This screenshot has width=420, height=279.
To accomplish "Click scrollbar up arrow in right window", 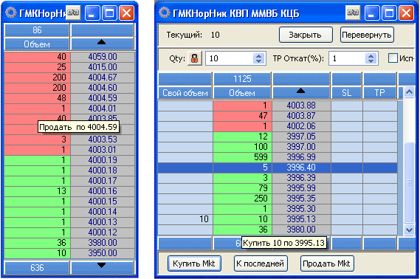I will pyautogui.click(x=409, y=92).
